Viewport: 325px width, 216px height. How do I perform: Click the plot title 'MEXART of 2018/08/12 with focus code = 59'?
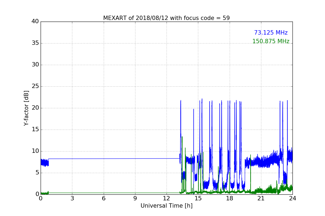[x=166, y=18]
